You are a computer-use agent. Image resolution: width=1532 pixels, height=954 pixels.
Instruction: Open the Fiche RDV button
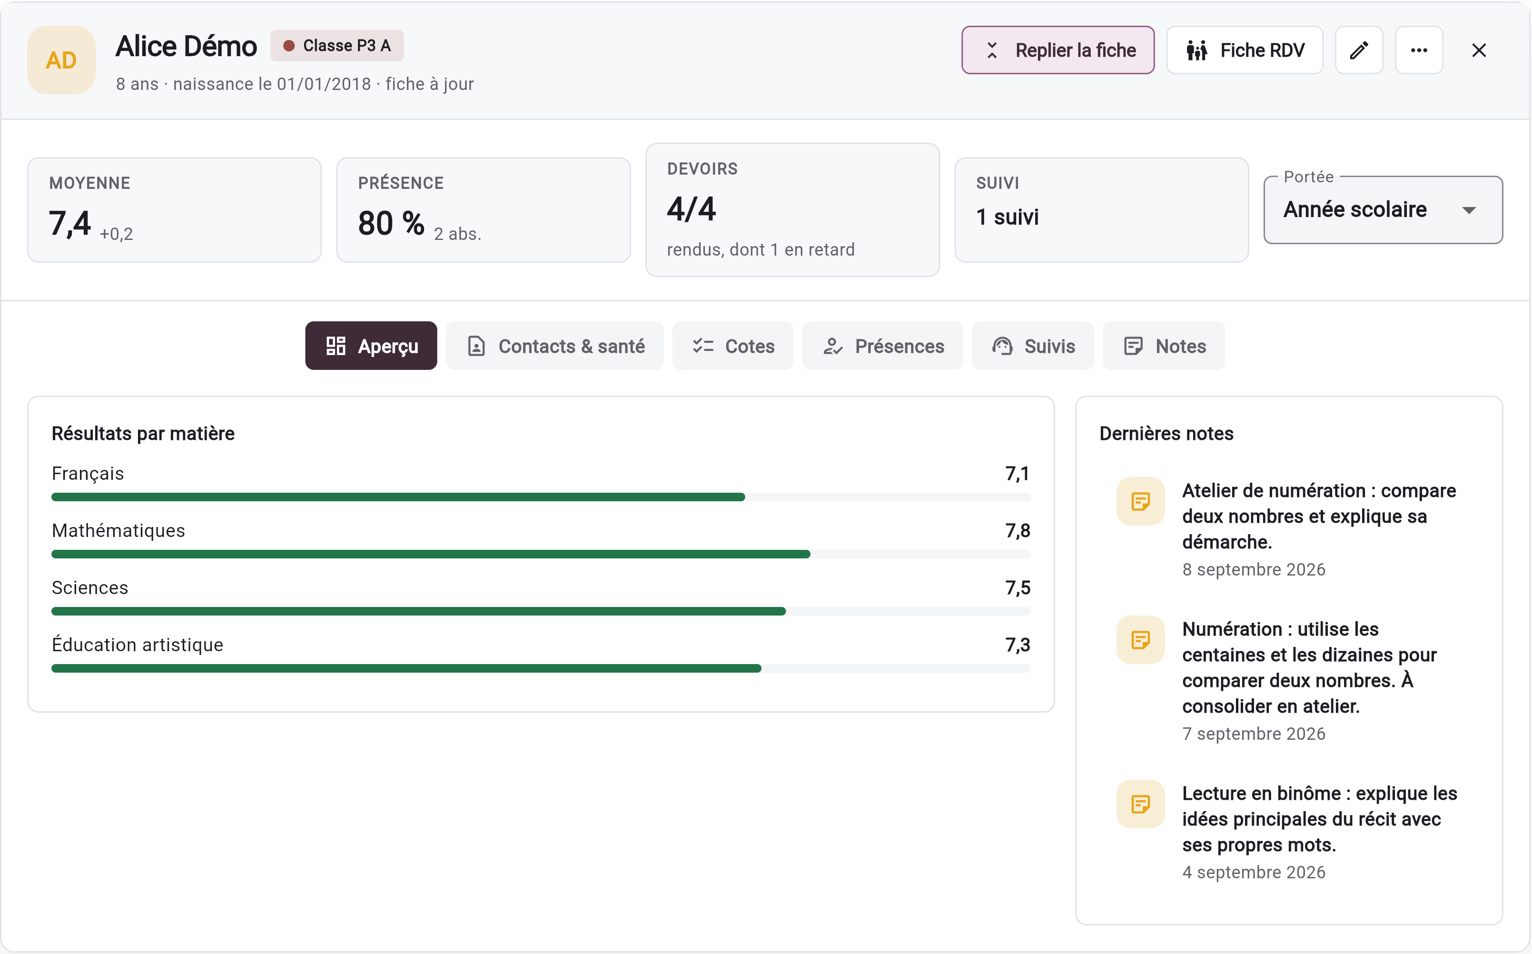pos(1245,50)
